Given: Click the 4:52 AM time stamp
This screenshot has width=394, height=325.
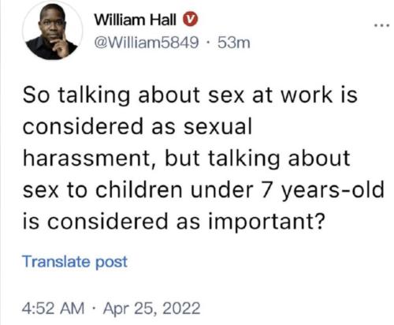Looking at the screenshot, I should (54, 308).
